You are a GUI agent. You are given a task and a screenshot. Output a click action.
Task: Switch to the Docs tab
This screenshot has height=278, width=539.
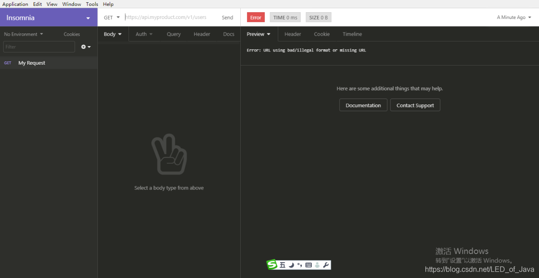point(229,34)
